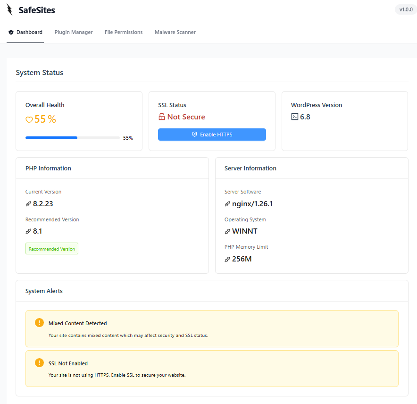This screenshot has height=404, width=417.
Task: Click the Recommended Version green tag
Action: [x=52, y=249]
